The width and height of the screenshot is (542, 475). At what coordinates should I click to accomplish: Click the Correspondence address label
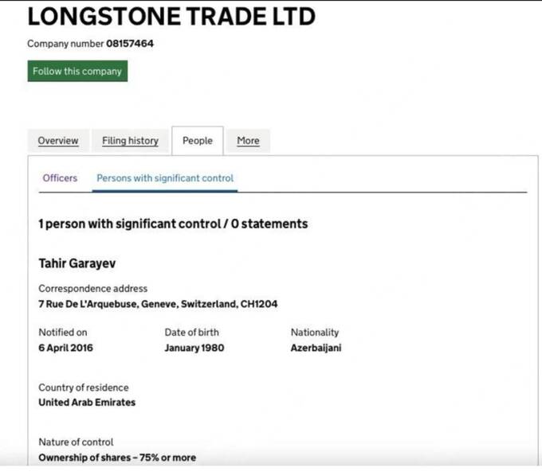coord(92,289)
